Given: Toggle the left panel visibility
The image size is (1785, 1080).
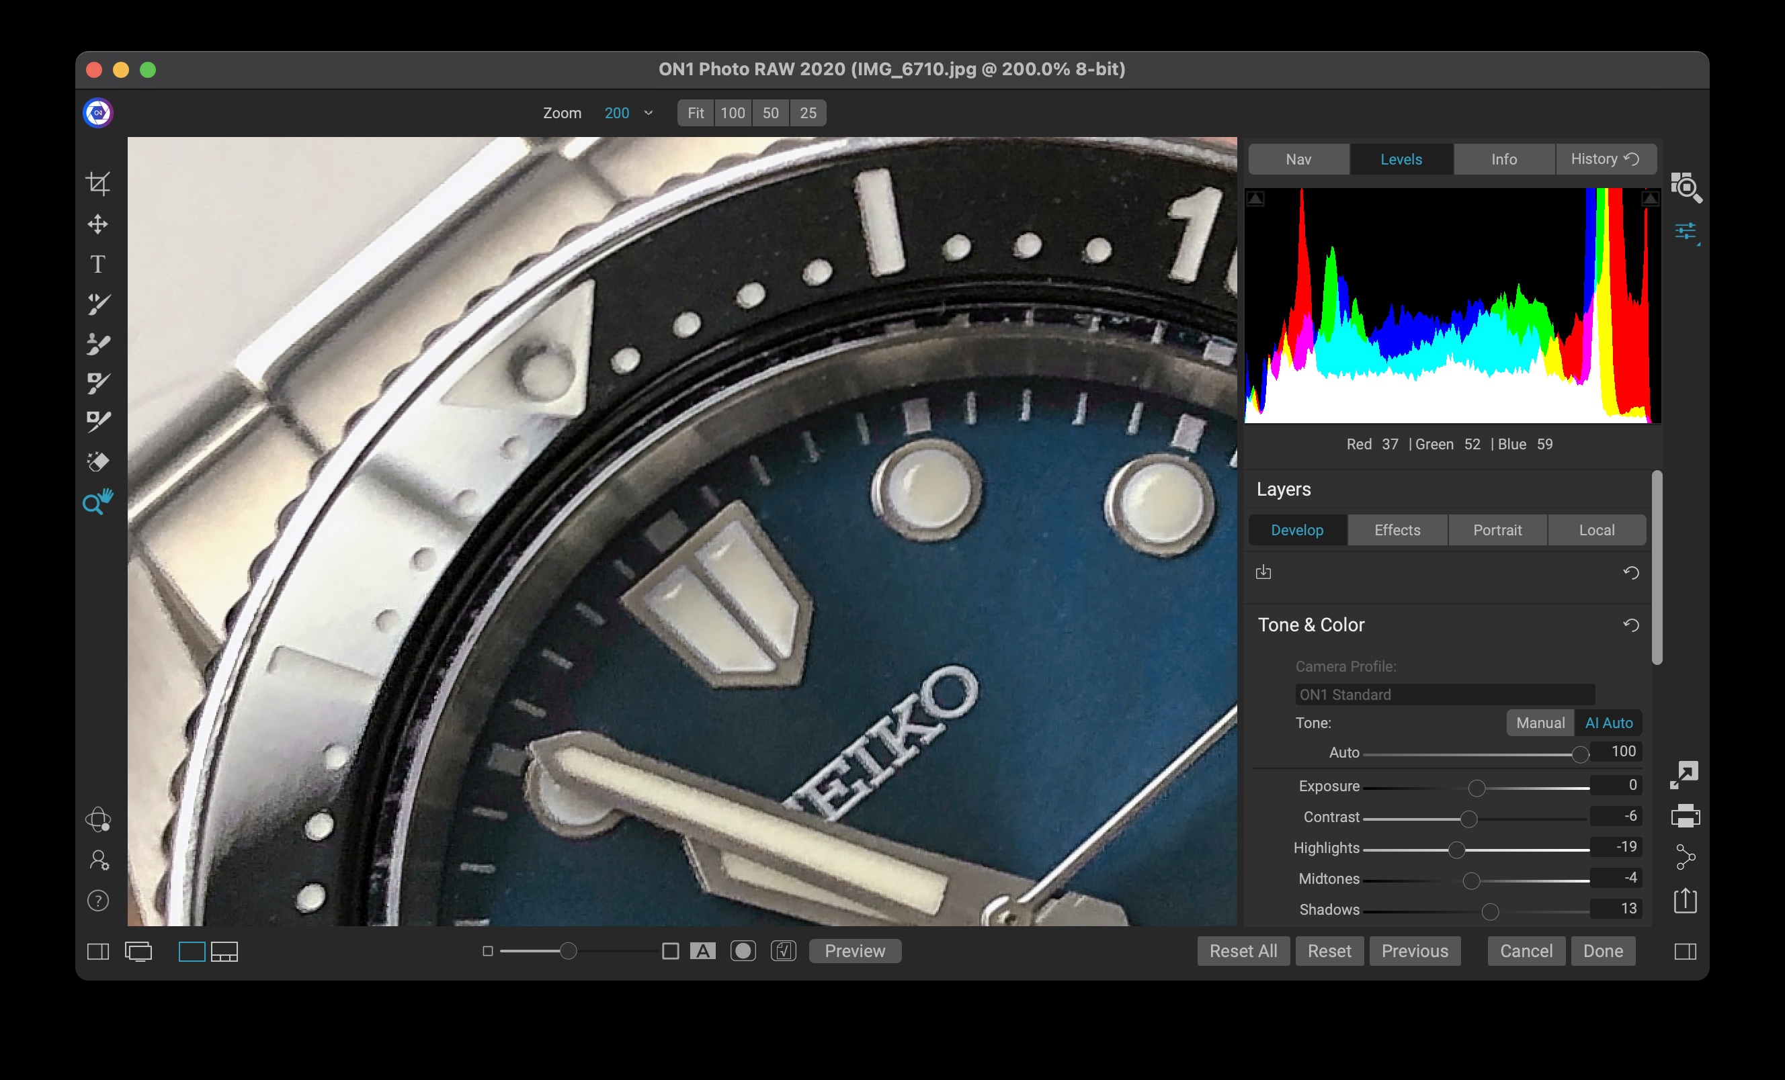Looking at the screenshot, I should [x=98, y=951].
